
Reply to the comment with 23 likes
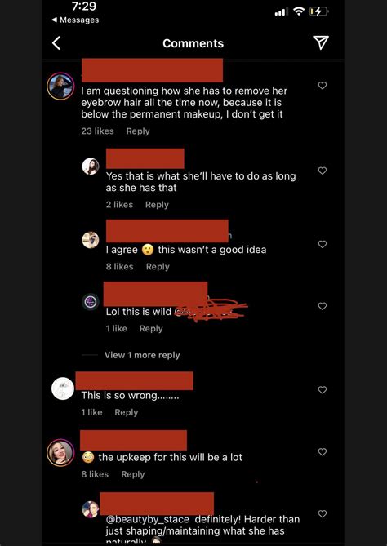click(x=138, y=131)
